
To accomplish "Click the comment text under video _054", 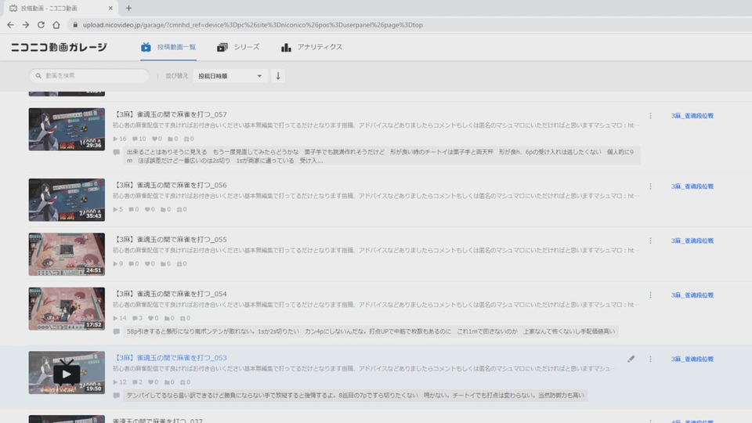I will pyautogui.click(x=371, y=331).
